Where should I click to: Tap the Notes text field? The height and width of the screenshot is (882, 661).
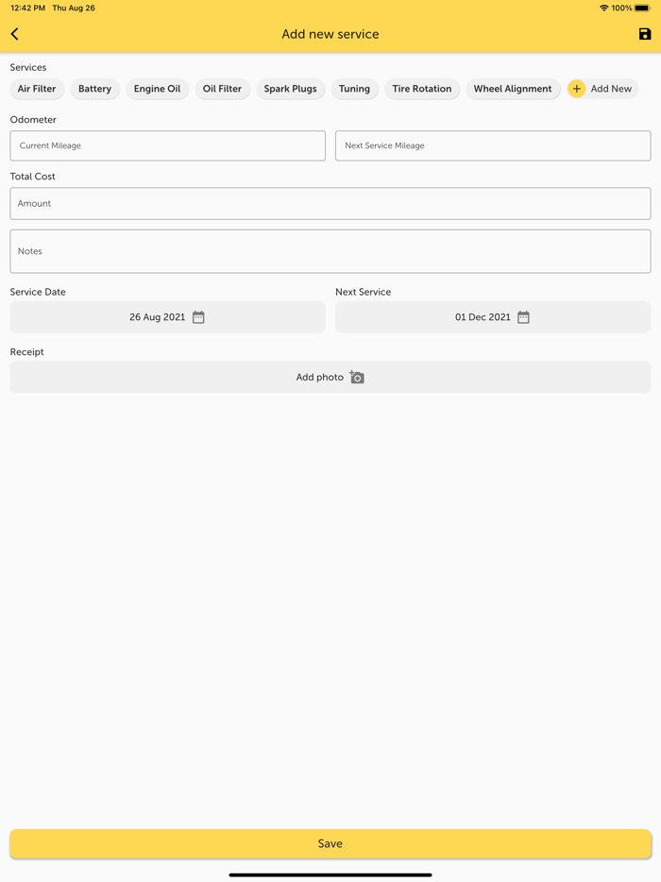coord(330,251)
